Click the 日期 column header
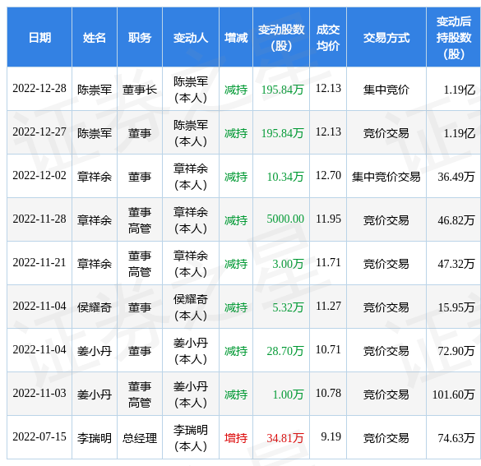The width and height of the screenshot is (481, 466). [x=39, y=38]
